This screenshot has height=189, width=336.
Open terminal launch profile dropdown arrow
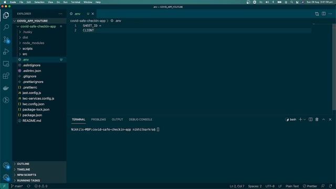pyautogui.click(x=304, y=119)
